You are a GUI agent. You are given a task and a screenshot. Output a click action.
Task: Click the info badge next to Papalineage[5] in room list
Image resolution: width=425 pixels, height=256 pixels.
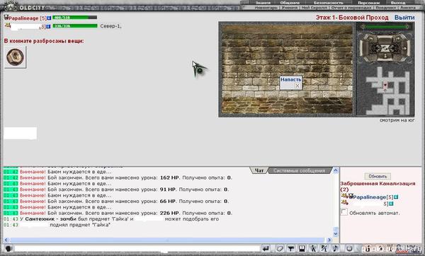396,197
